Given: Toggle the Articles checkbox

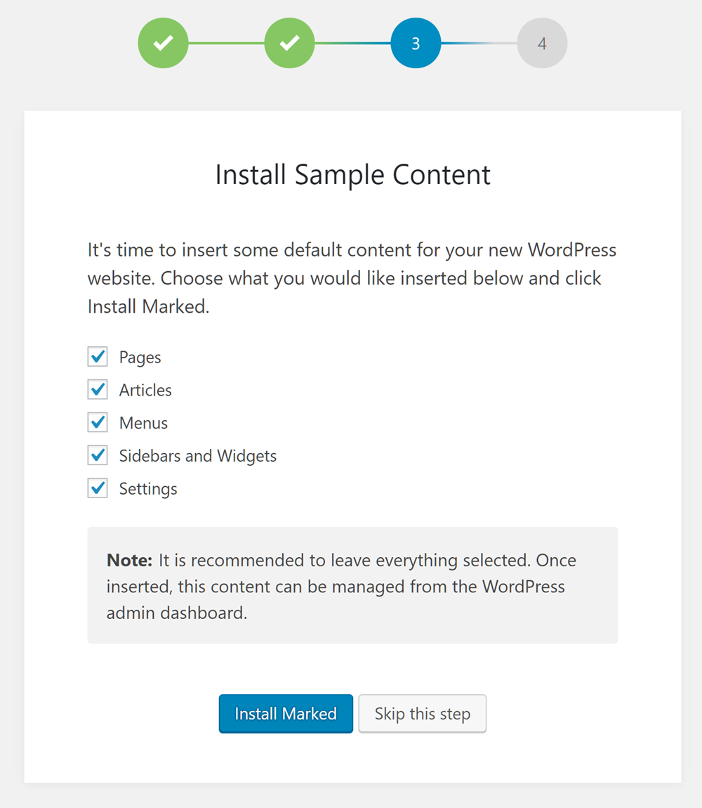Looking at the screenshot, I should pyautogui.click(x=98, y=390).
